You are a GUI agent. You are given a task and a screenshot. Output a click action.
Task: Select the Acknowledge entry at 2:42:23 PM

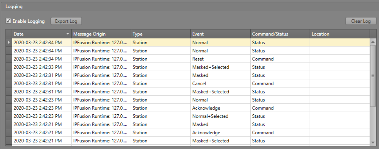206,108
